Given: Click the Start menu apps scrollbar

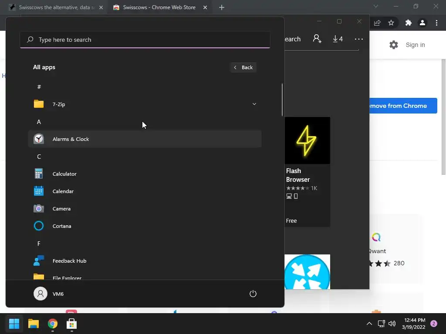Looking at the screenshot, I should pos(282,100).
